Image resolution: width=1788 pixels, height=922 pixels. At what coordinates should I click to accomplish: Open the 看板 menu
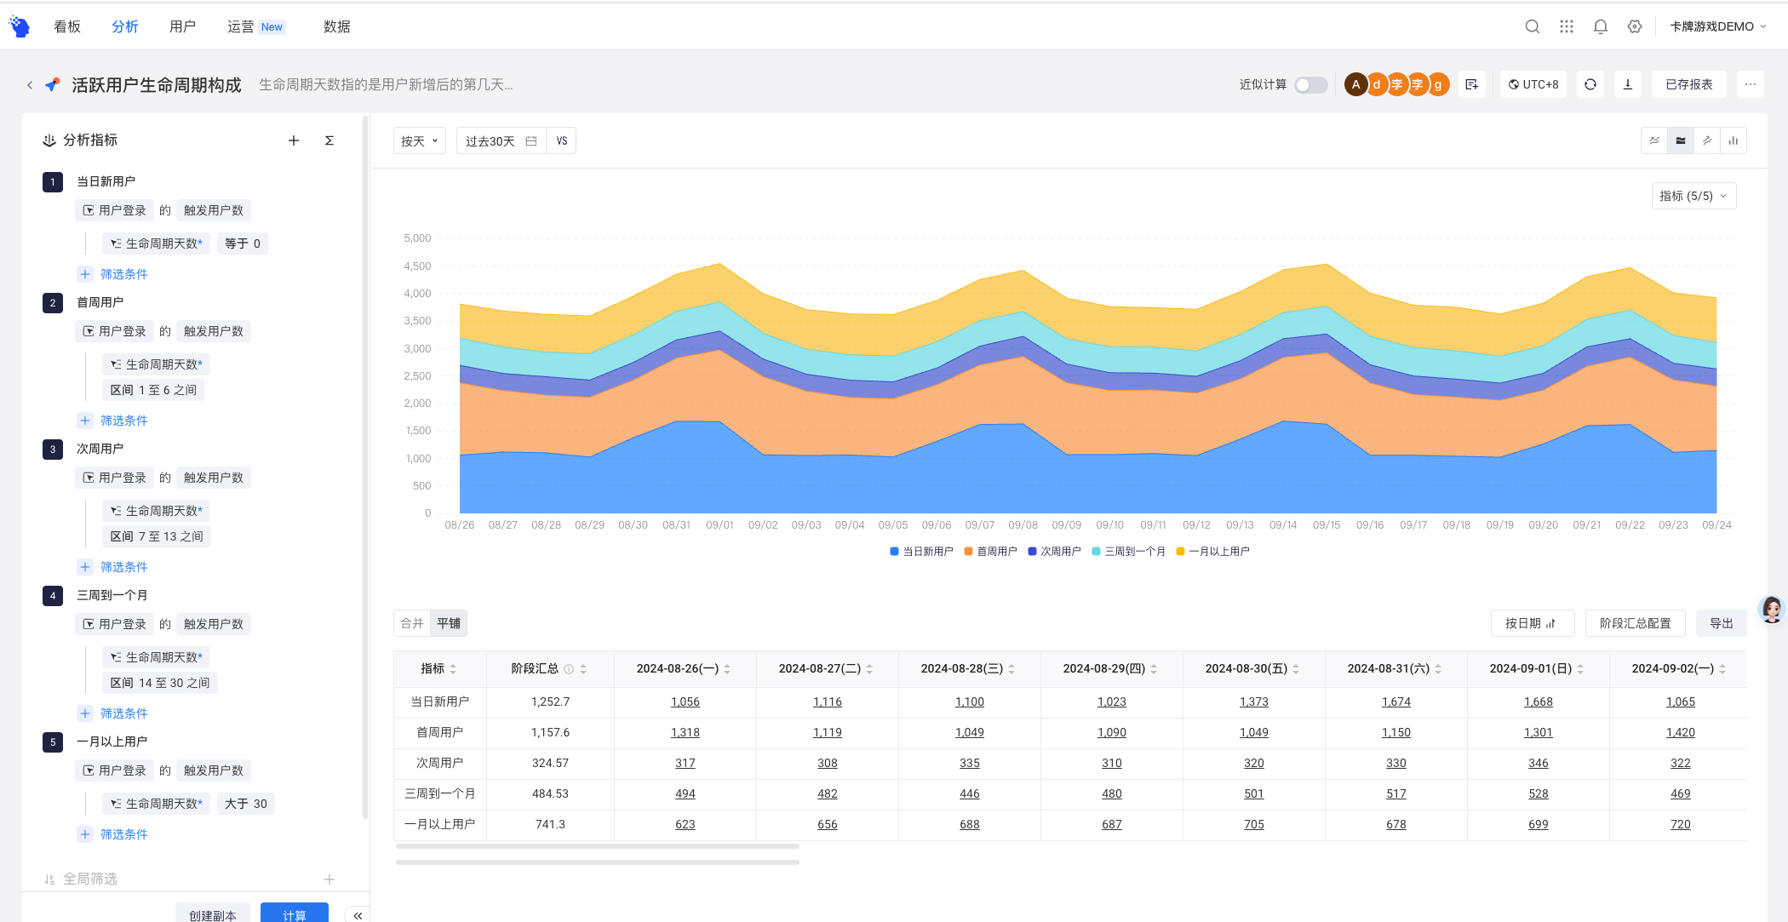[x=67, y=26]
